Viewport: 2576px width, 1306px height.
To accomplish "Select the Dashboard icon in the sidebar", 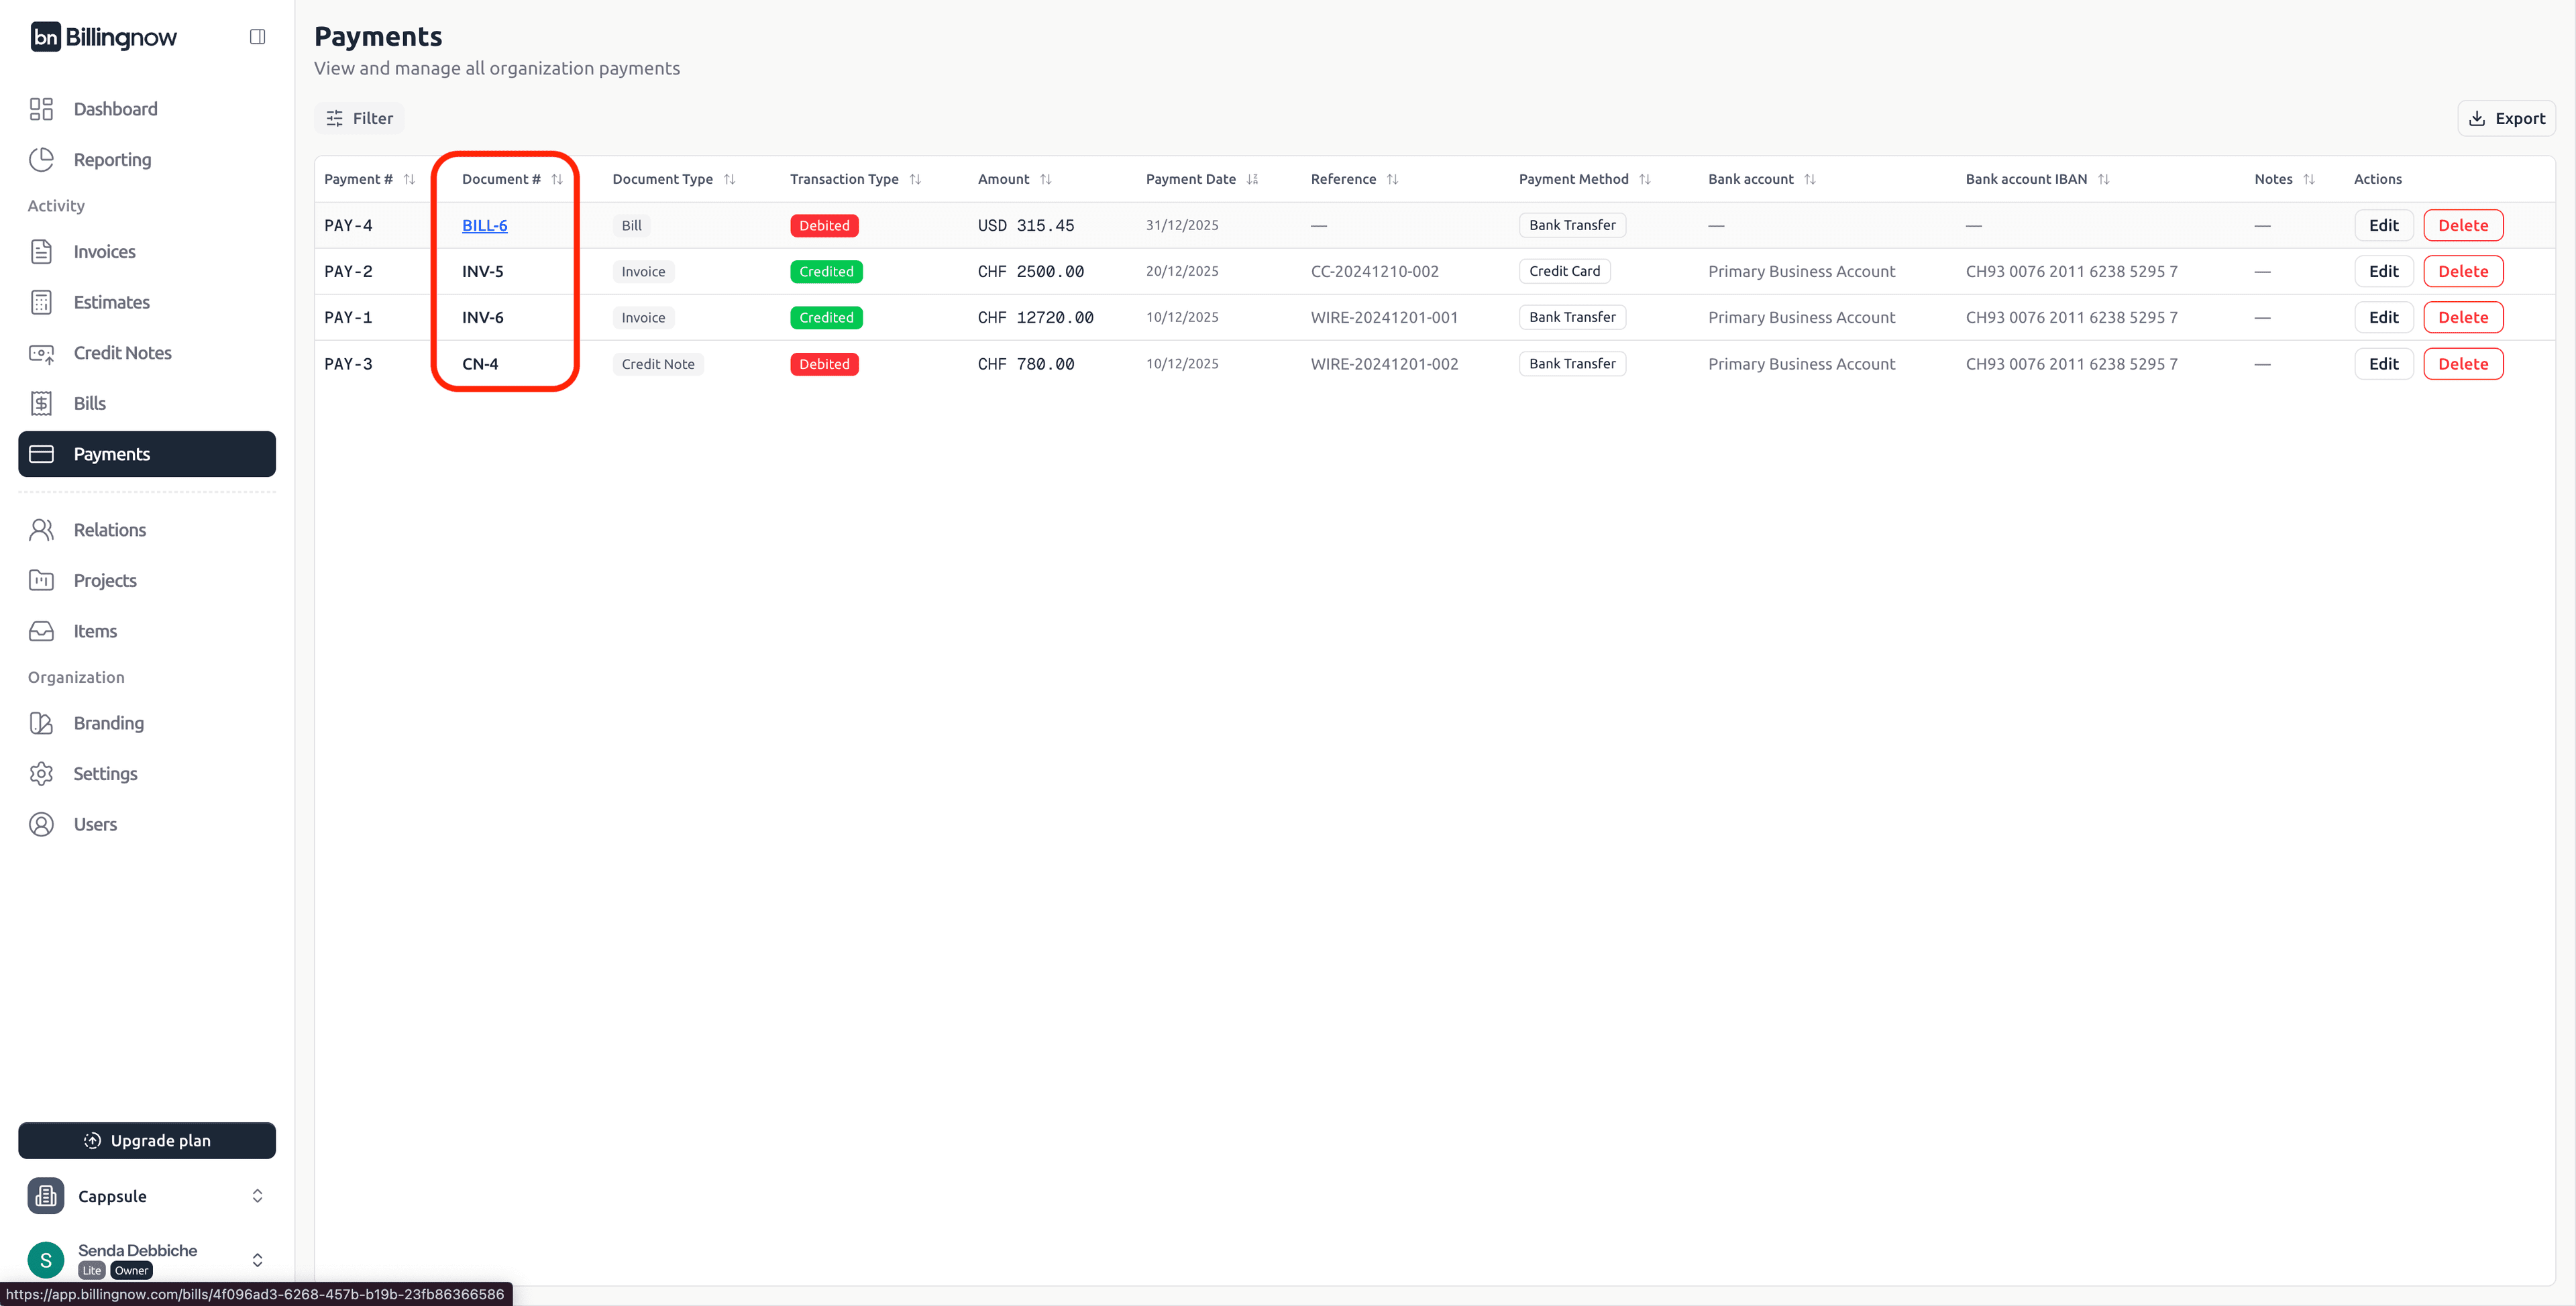I will pos(41,108).
